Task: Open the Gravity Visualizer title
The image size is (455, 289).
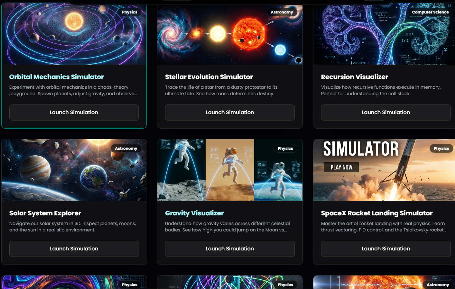Action: (194, 213)
